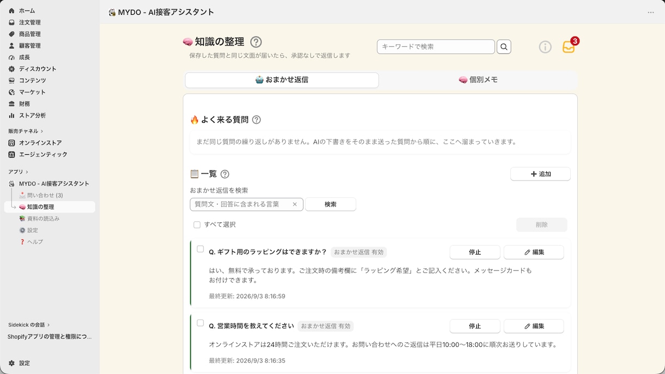Click the 最終更新: 2026/9/3 8:16:35 text
Image resolution: width=665 pixels, height=374 pixels.
[247, 361]
